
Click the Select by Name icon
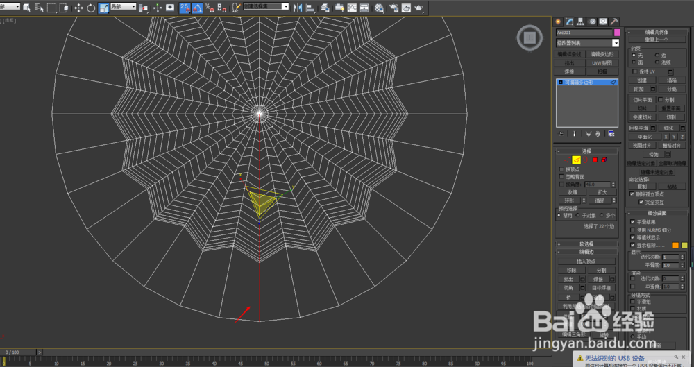pos(39,8)
